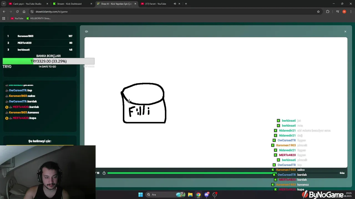
Task: Open the browser extensions menu
Action: (x=328, y=12)
